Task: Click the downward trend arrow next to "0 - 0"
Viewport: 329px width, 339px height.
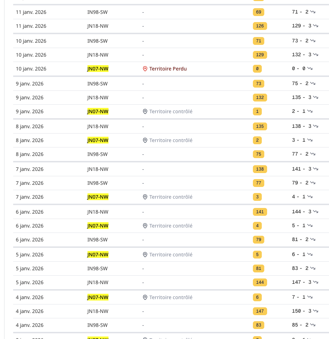Action: pyautogui.click(x=310, y=69)
